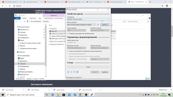
Task: Click the СТАРТ button in Rufus
Action: (95, 72)
